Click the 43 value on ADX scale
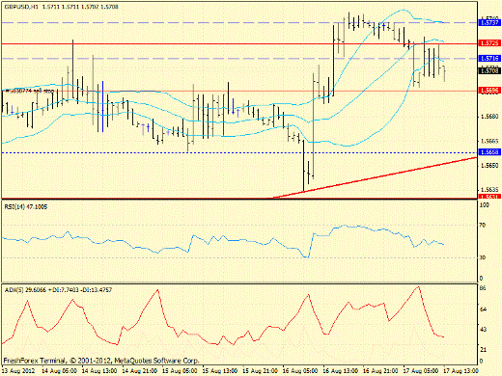This screenshot has height=376, width=502. [483, 330]
